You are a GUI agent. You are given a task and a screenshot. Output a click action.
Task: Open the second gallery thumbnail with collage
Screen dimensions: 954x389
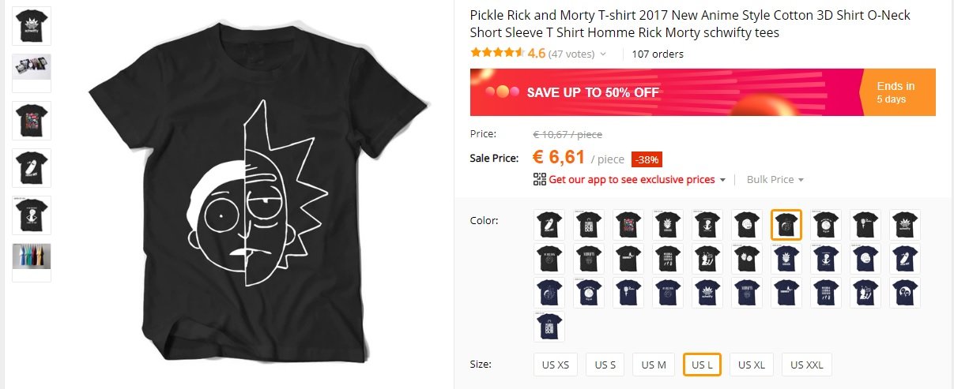click(32, 73)
